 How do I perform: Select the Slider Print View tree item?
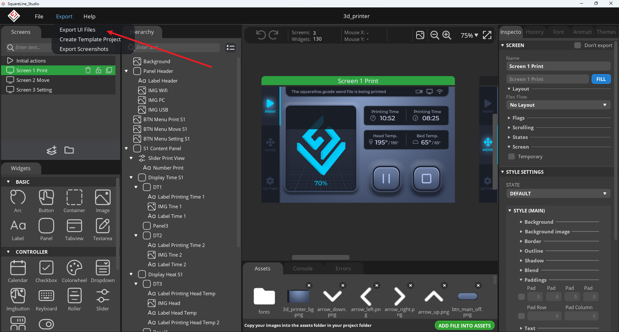tap(166, 158)
